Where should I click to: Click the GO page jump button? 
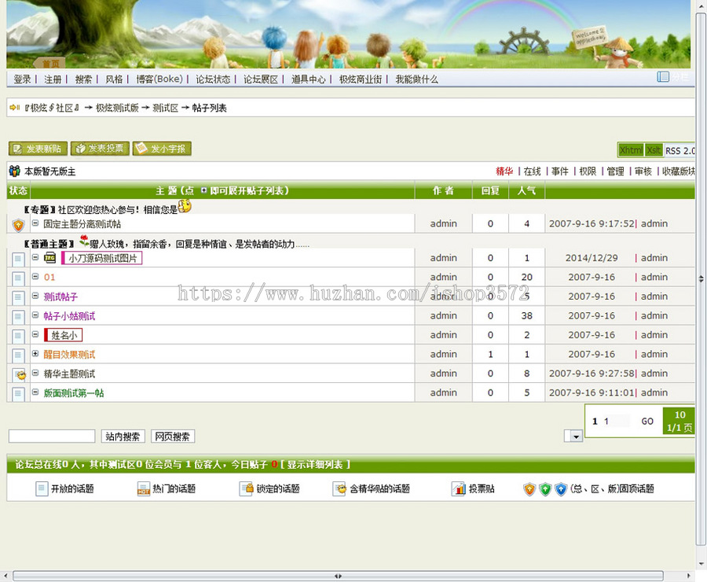pos(647,422)
